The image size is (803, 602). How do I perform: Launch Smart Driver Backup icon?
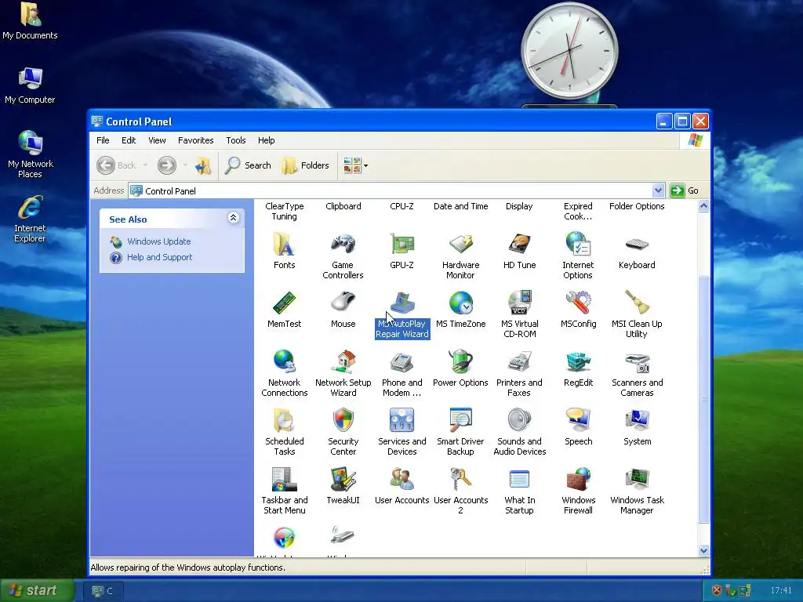tap(460, 421)
